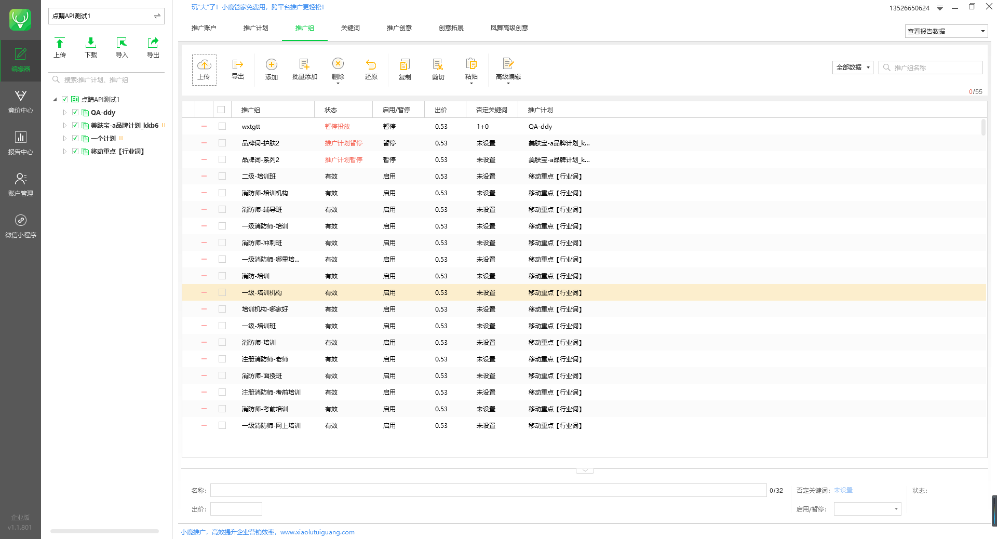Viewport: 997px width, 539px height.
Task: Click the toolbar upload button with cloud icon
Action: 204,70
